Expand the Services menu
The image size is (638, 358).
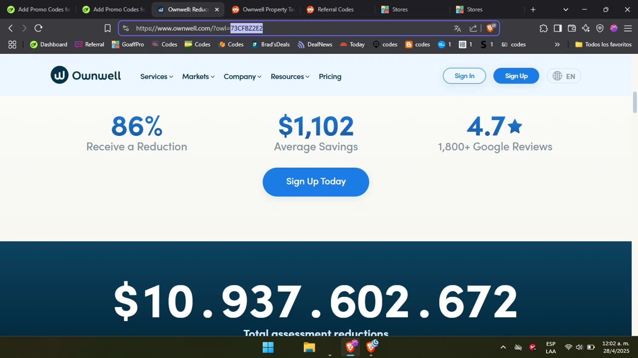point(157,76)
